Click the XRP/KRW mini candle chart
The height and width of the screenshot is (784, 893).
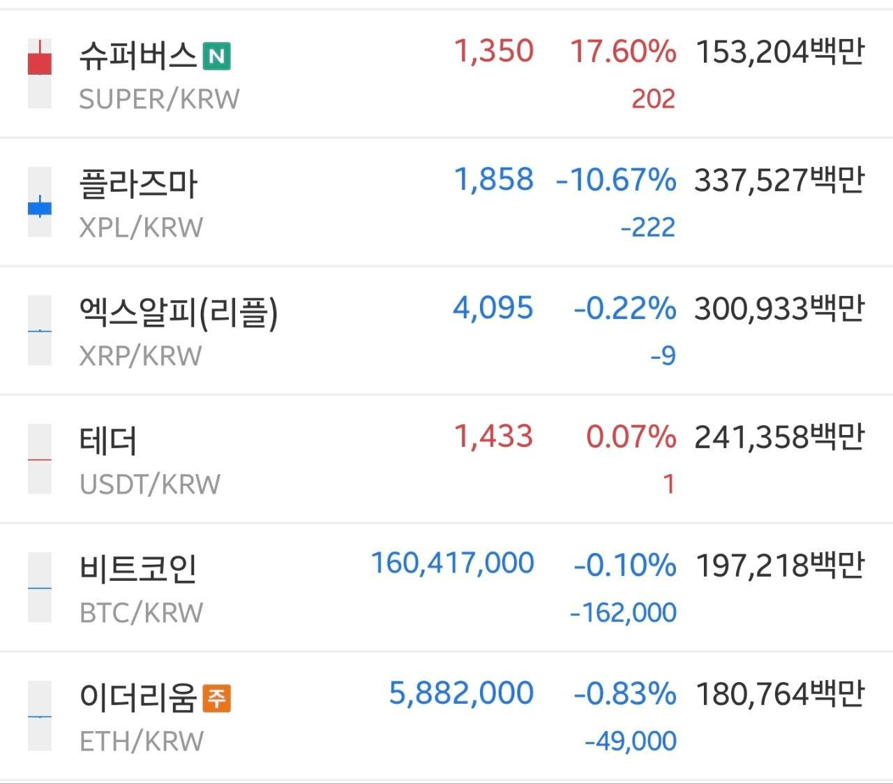point(40,330)
